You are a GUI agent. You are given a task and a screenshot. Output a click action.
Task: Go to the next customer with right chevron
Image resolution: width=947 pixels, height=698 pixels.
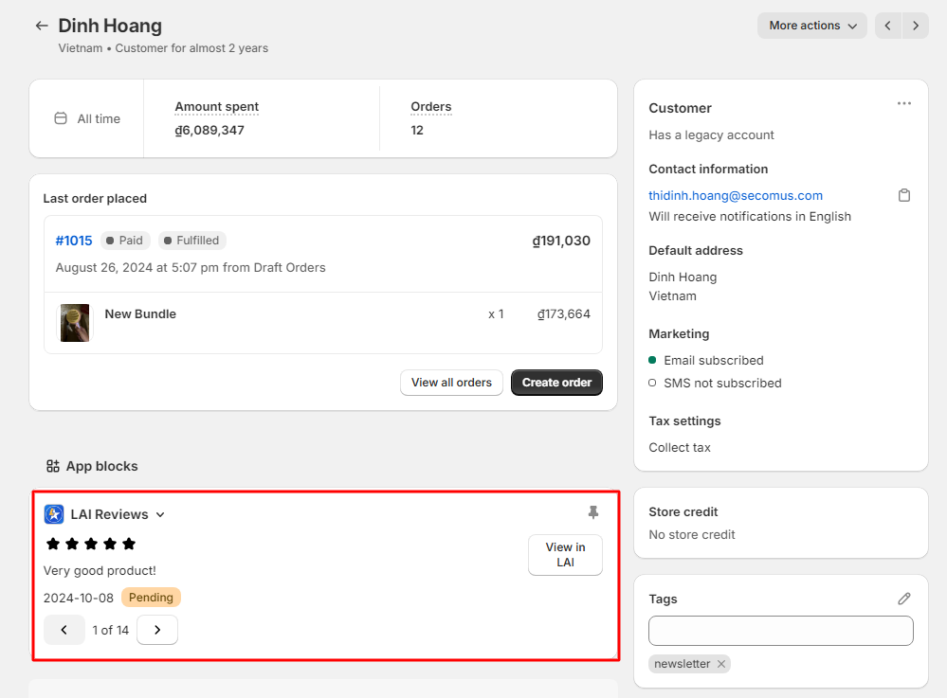click(916, 26)
